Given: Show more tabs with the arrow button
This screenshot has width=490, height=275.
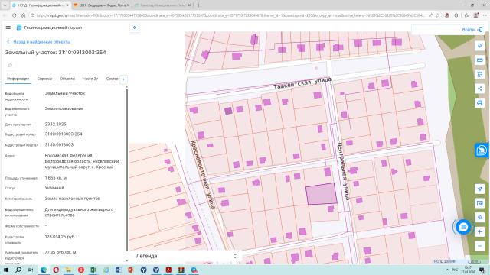Looking at the screenshot, I should tap(123, 79).
